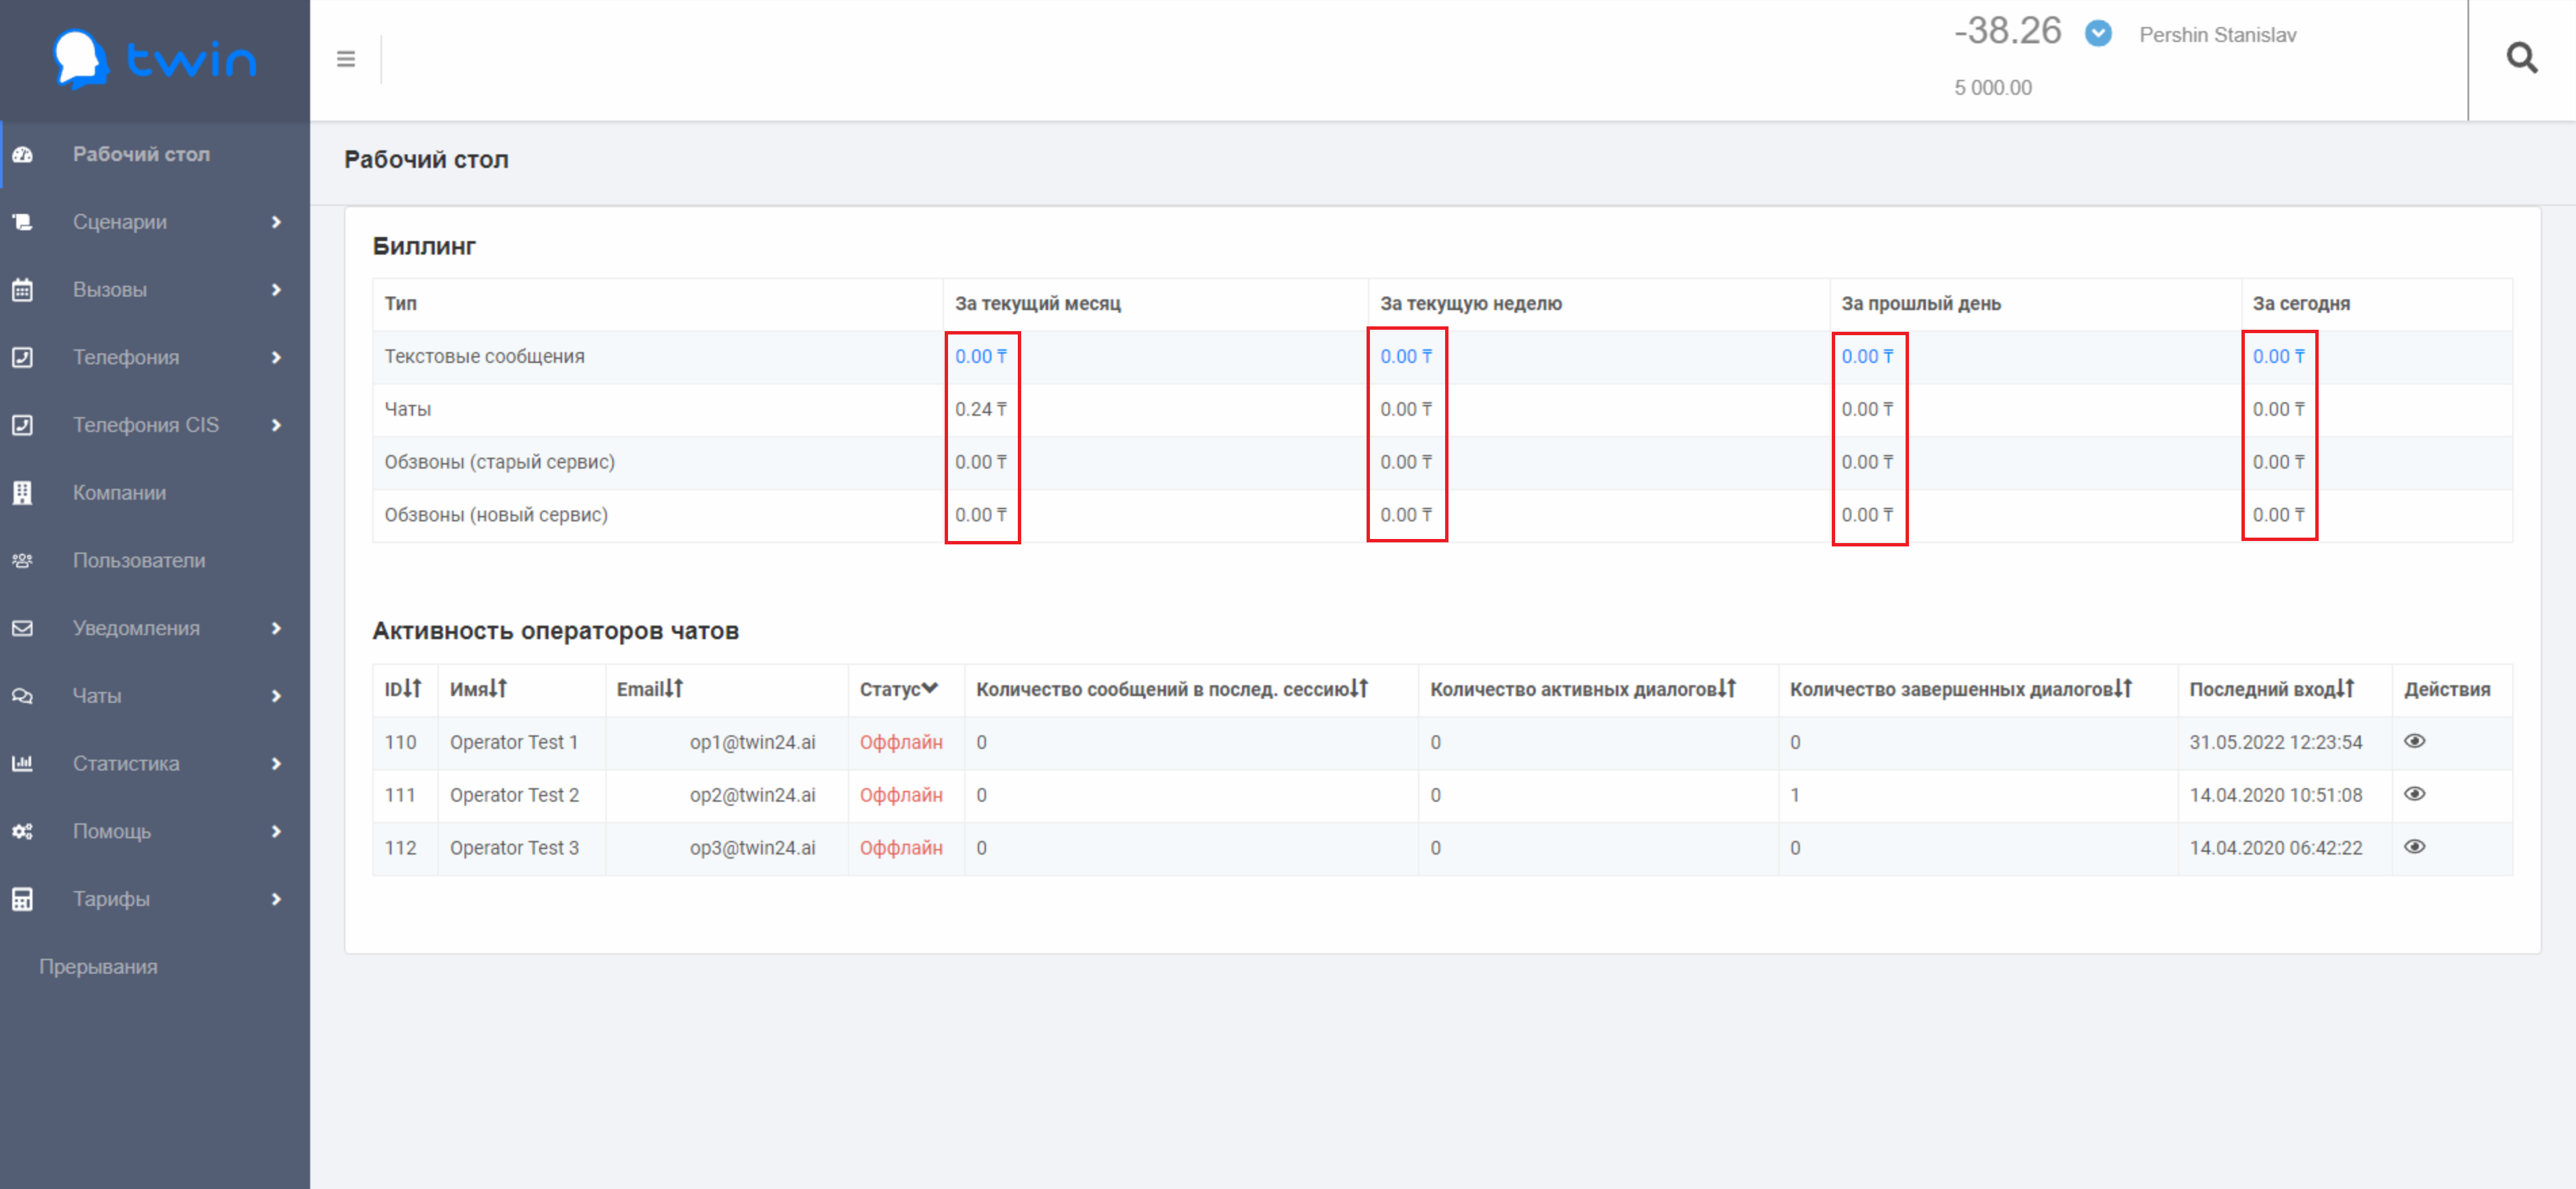Open the Рабочий стол menu item

pyautogui.click(x=141, y=154)
